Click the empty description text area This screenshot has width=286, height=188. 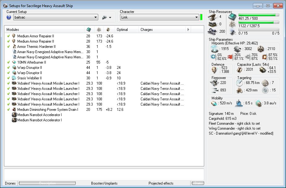(x=104, y=174)
